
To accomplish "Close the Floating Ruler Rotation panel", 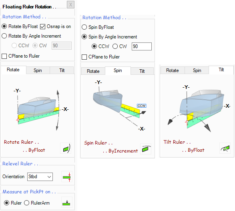I will (x=70, y=5).
